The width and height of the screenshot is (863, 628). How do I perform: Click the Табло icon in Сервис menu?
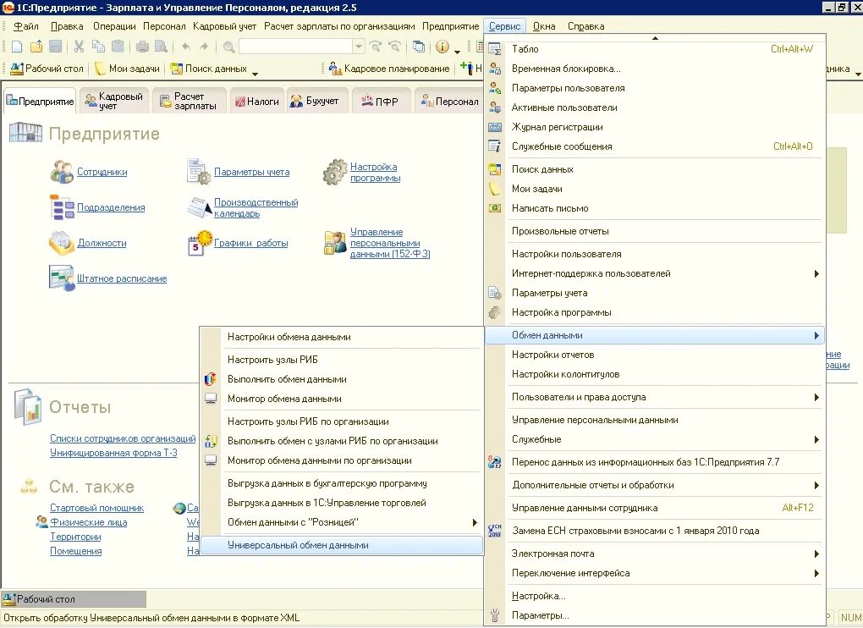click(x=495, y=49)
